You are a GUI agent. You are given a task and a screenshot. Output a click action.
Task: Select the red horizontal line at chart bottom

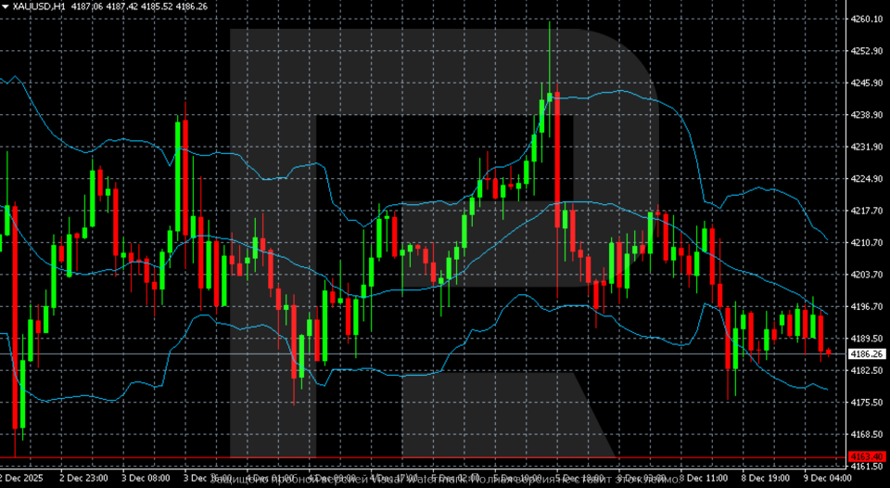pos(417,456)
